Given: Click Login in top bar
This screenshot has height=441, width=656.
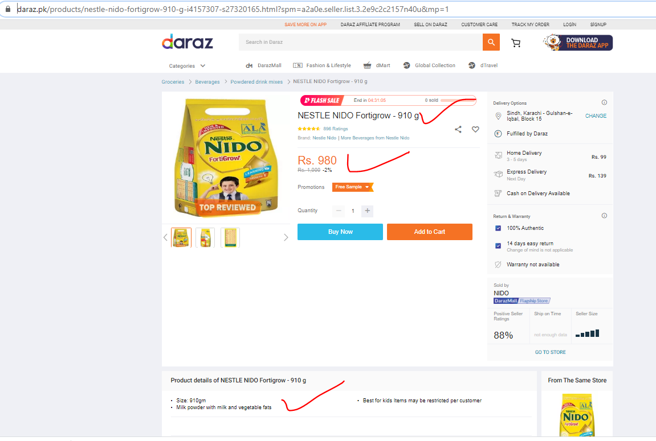Looking at the screenshot, I should click(x=569, y=24).
